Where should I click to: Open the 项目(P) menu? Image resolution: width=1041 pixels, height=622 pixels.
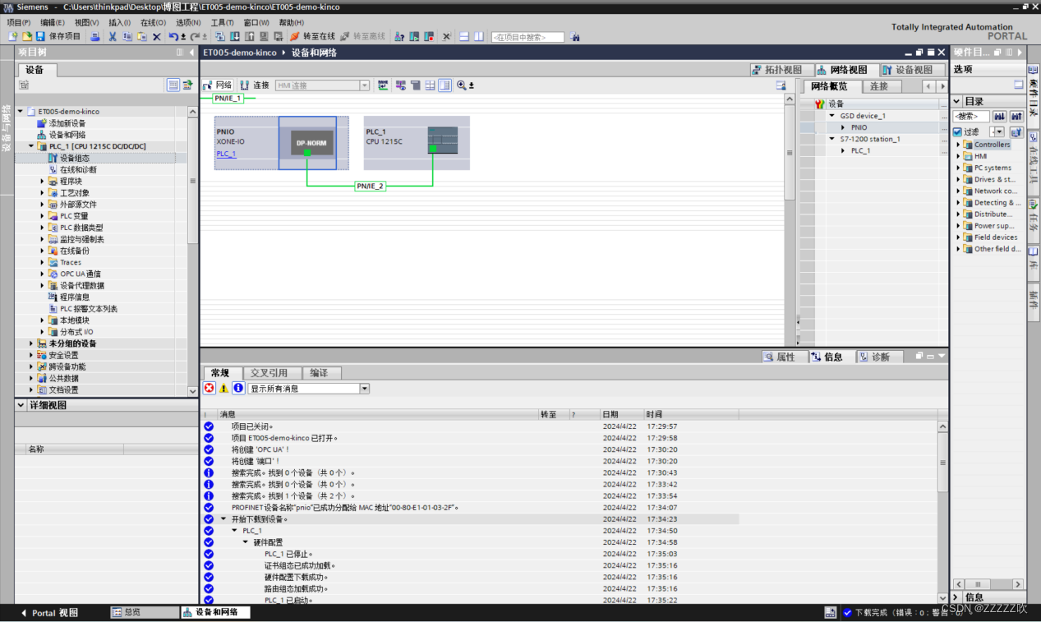pos(19,22)
